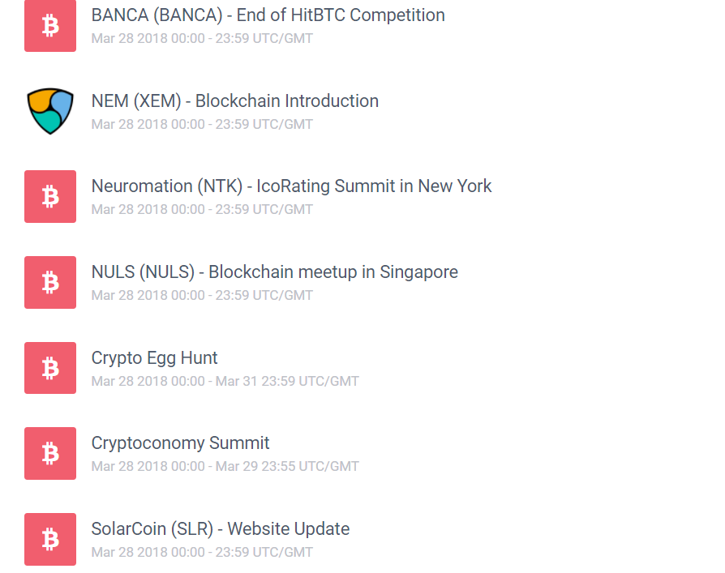Image resolution: width=725 pixels, height=573 pixels.
Task: Open Neuromation IcoRating Summit in New York
Action: (x=291, y=186)
